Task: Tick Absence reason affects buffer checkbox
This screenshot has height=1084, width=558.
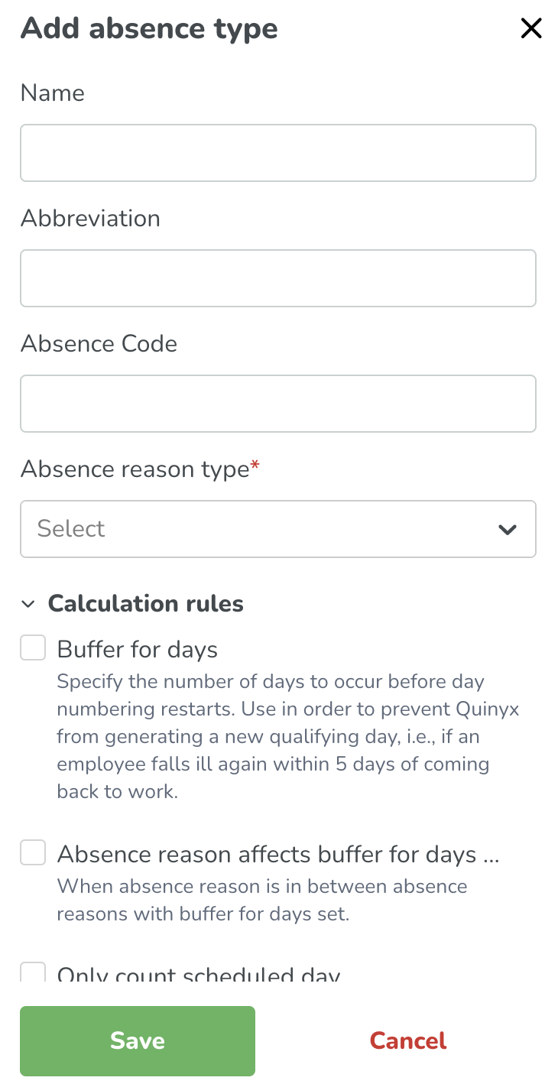Action: (x=33, y=852)
